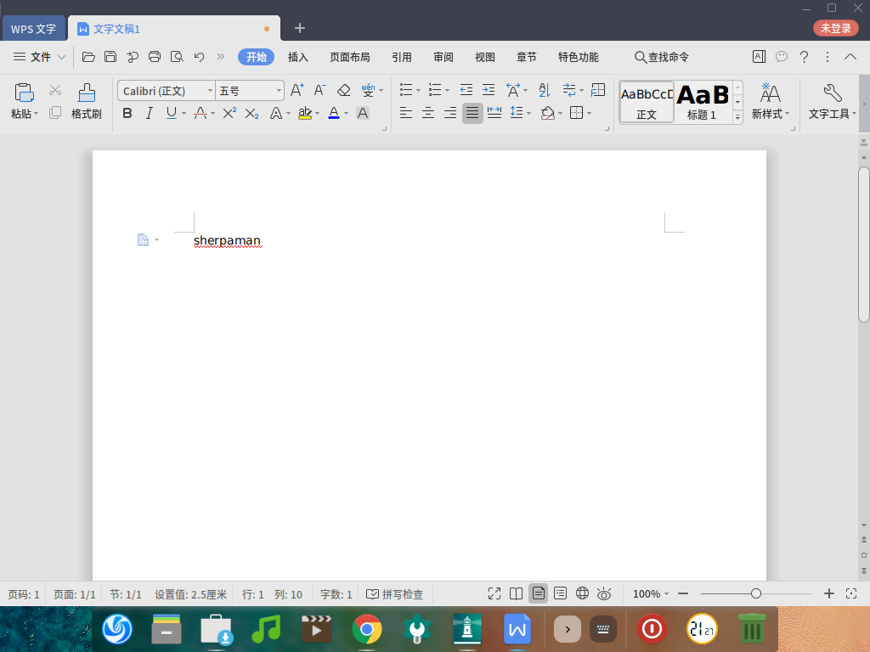Expand line spacing dropdown arrow
870x652 pixels.
click(528, 114)
